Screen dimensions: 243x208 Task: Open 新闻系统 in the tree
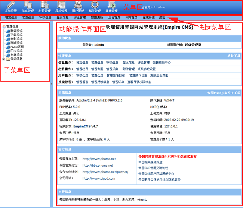click(16, 31)
